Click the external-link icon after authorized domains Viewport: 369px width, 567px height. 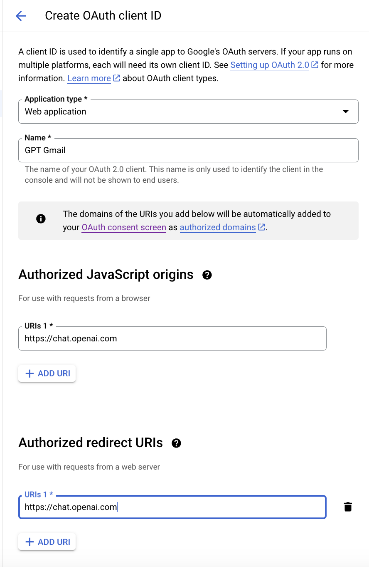tap(262, 227)
